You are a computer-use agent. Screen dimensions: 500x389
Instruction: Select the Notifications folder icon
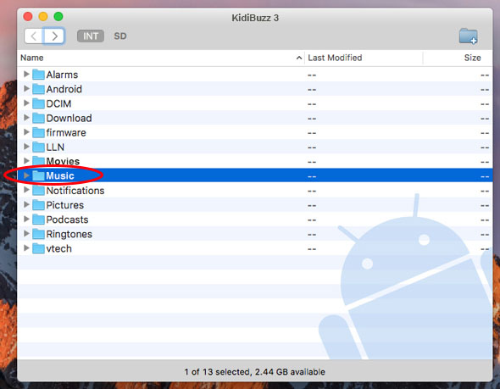click(x=38, y=191)
